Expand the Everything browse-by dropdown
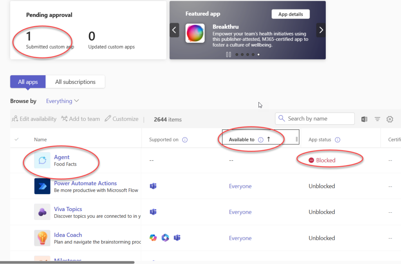The height and width of the screenshot is (264, 401). 62,101
